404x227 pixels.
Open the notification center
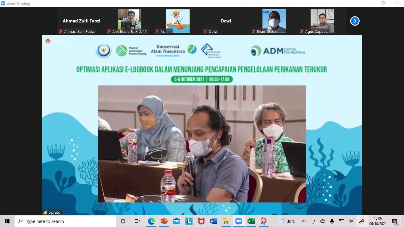[395, 221]
